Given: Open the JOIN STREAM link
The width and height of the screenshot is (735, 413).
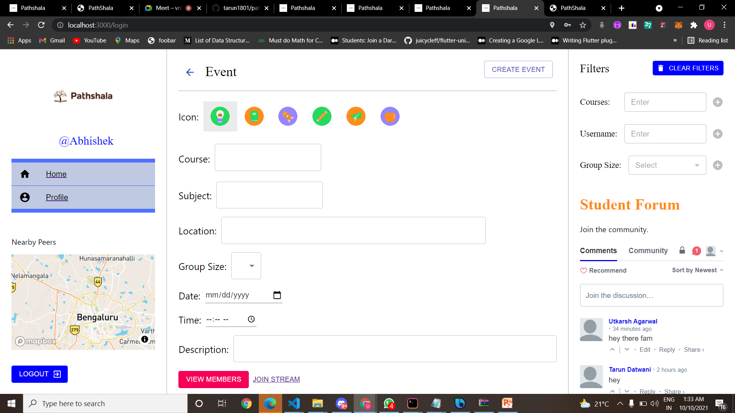Looking at the screenshot, I should pyautogui.click(x=276, y=379).
